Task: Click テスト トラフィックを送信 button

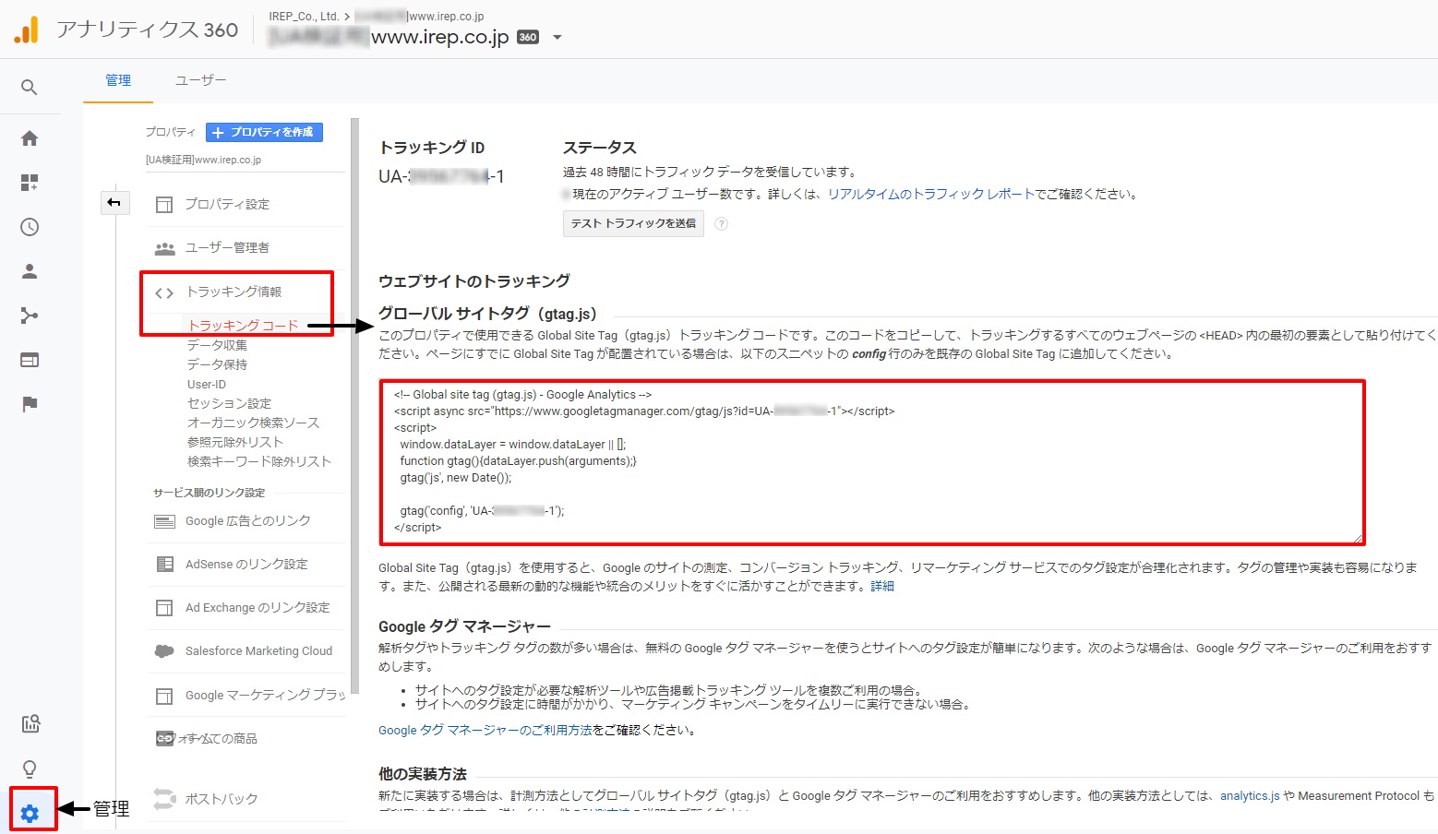Action: pyautogui.click(x=633, y=224)
